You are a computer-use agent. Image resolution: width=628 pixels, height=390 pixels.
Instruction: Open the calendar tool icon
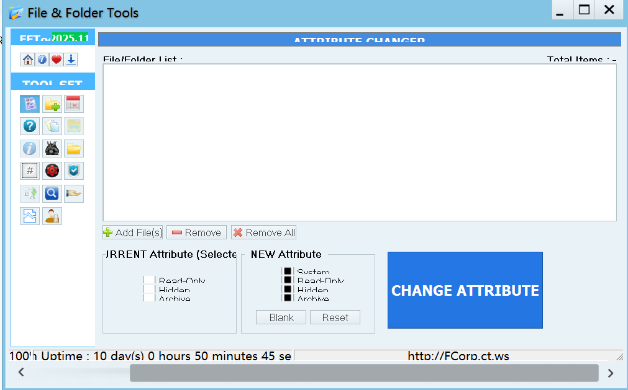click(73, 104)
